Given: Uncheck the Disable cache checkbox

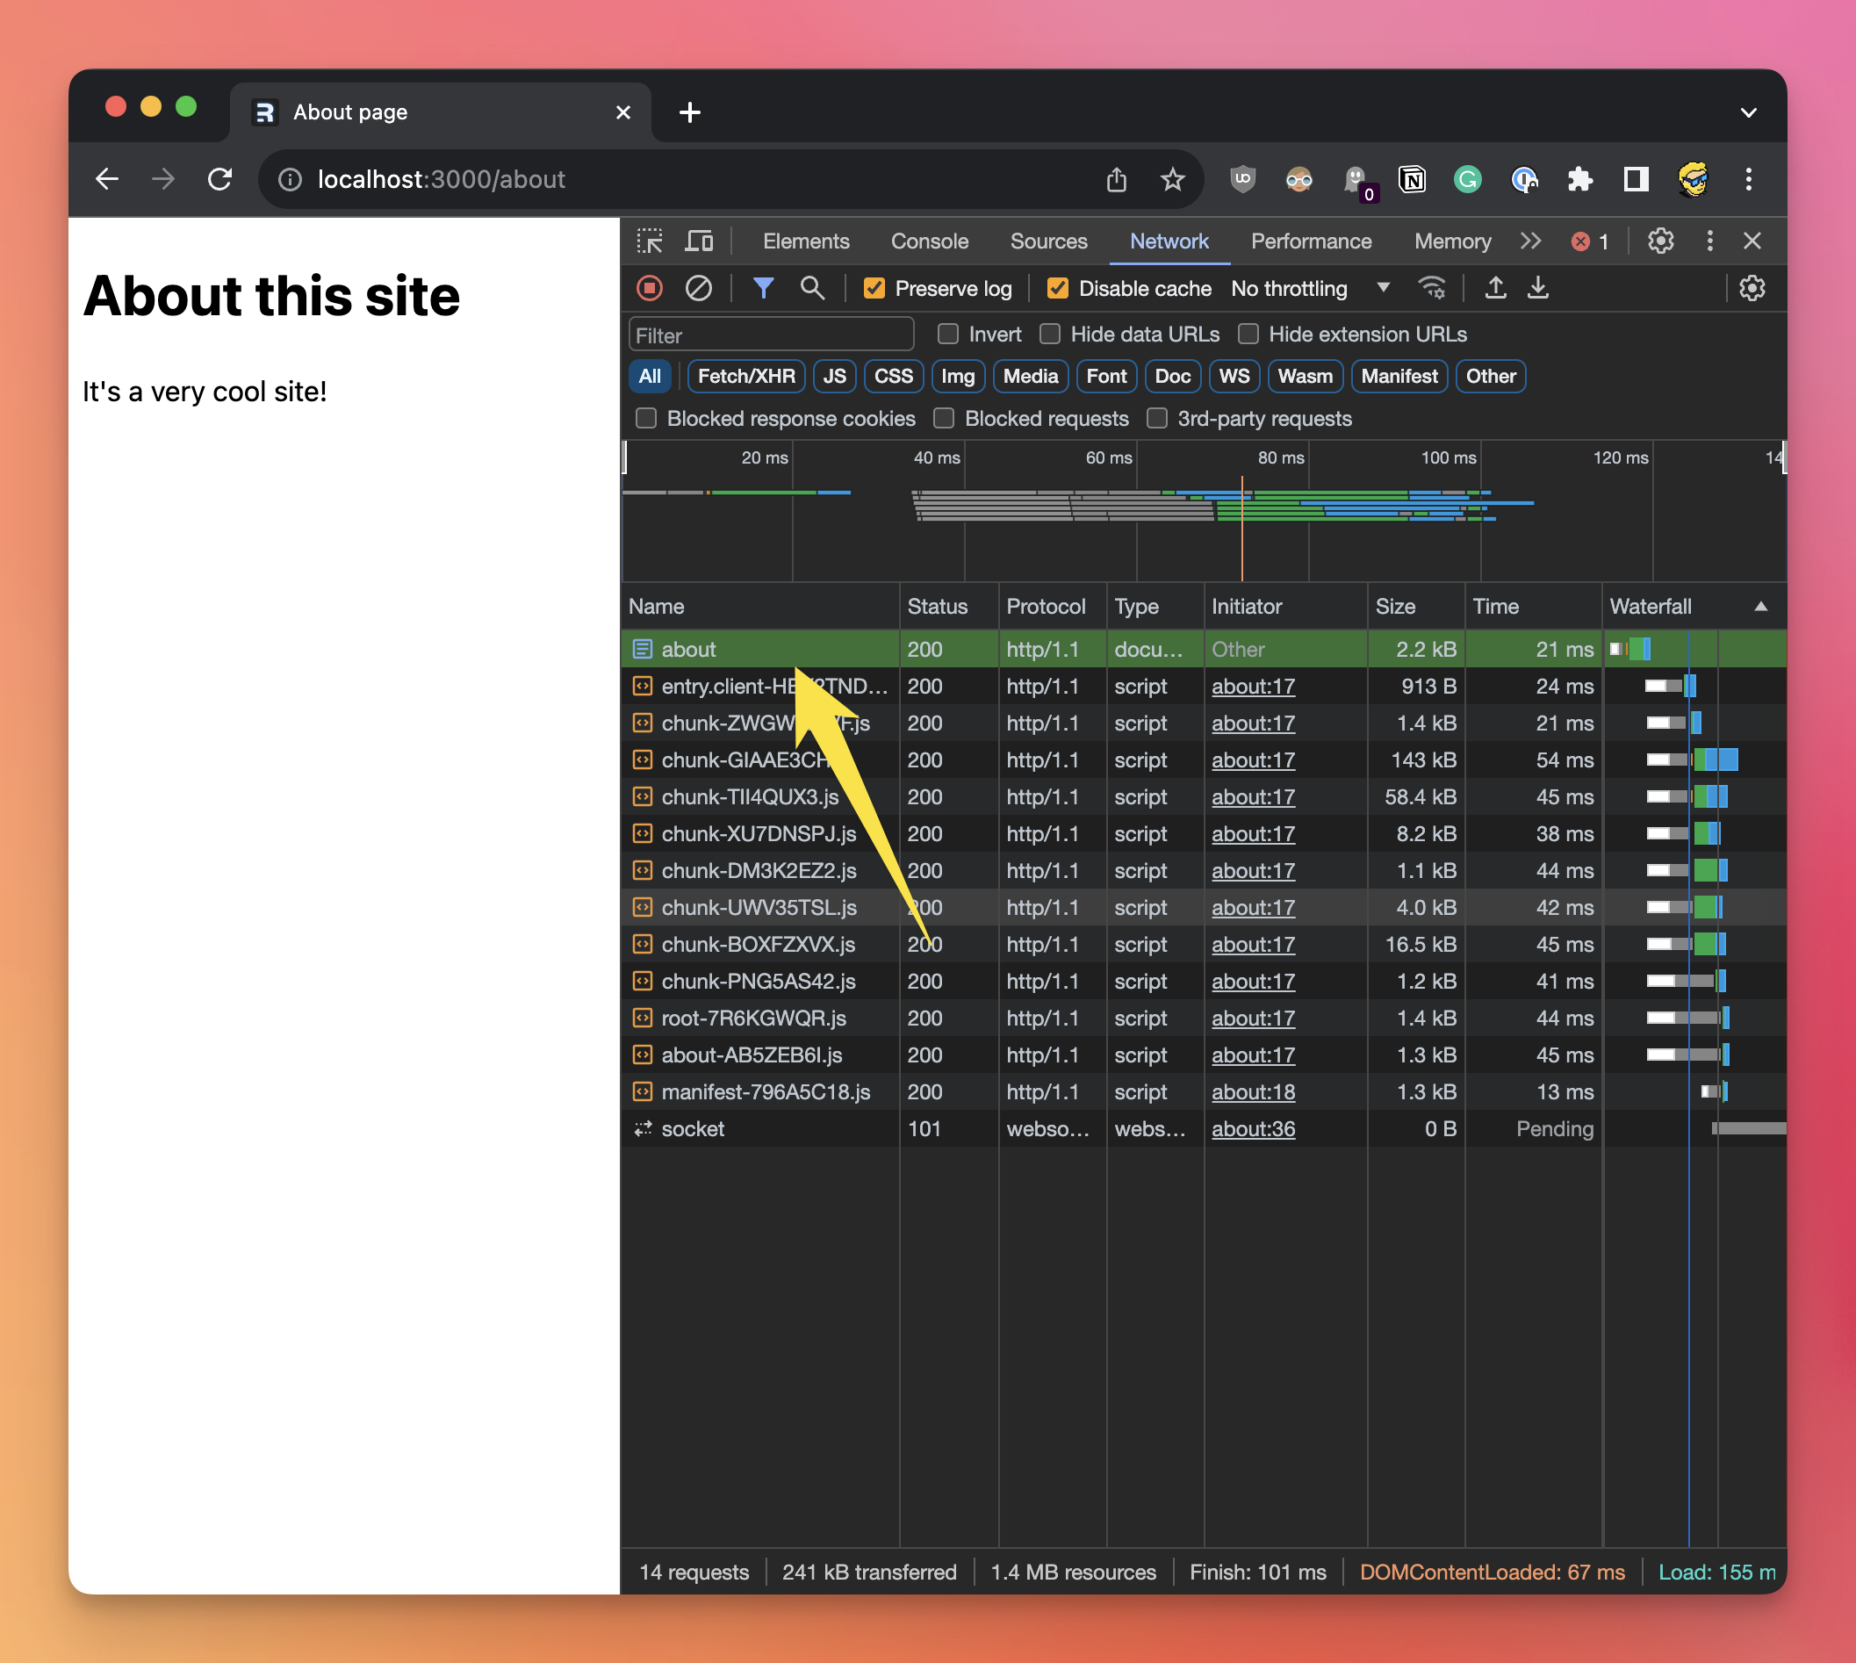Looking at the screenshot, I should click(x=1057, y=289).
